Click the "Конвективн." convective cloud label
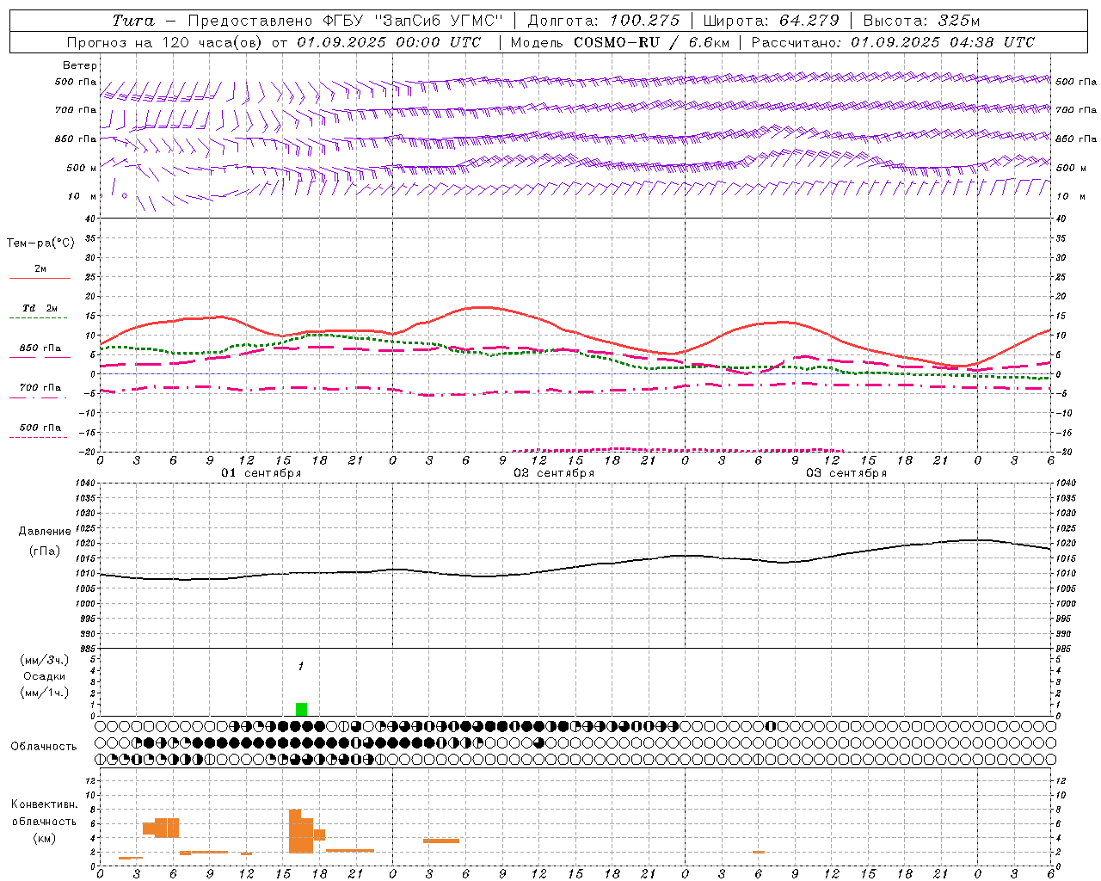The width and height of the screenshot is (1101, 881). click(x=44, y=804)
